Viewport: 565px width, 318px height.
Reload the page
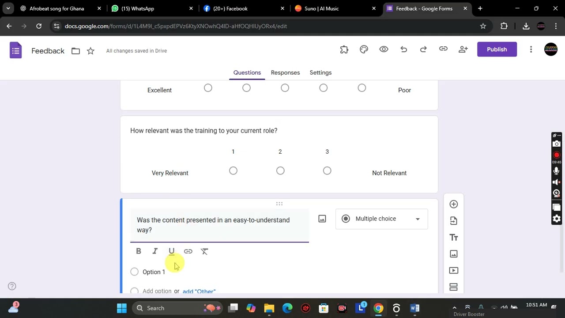coord(39,26)
